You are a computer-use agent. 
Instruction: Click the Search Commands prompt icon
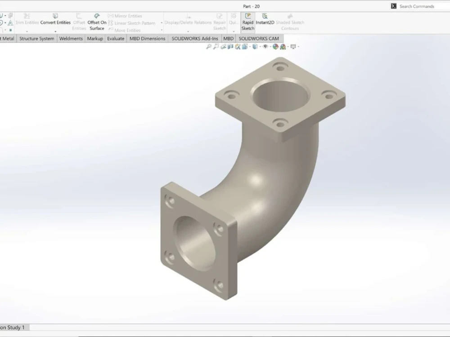click(x=393, y=6)
